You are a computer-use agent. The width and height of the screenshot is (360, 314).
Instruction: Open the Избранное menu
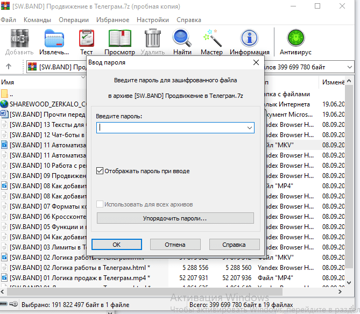112,20
